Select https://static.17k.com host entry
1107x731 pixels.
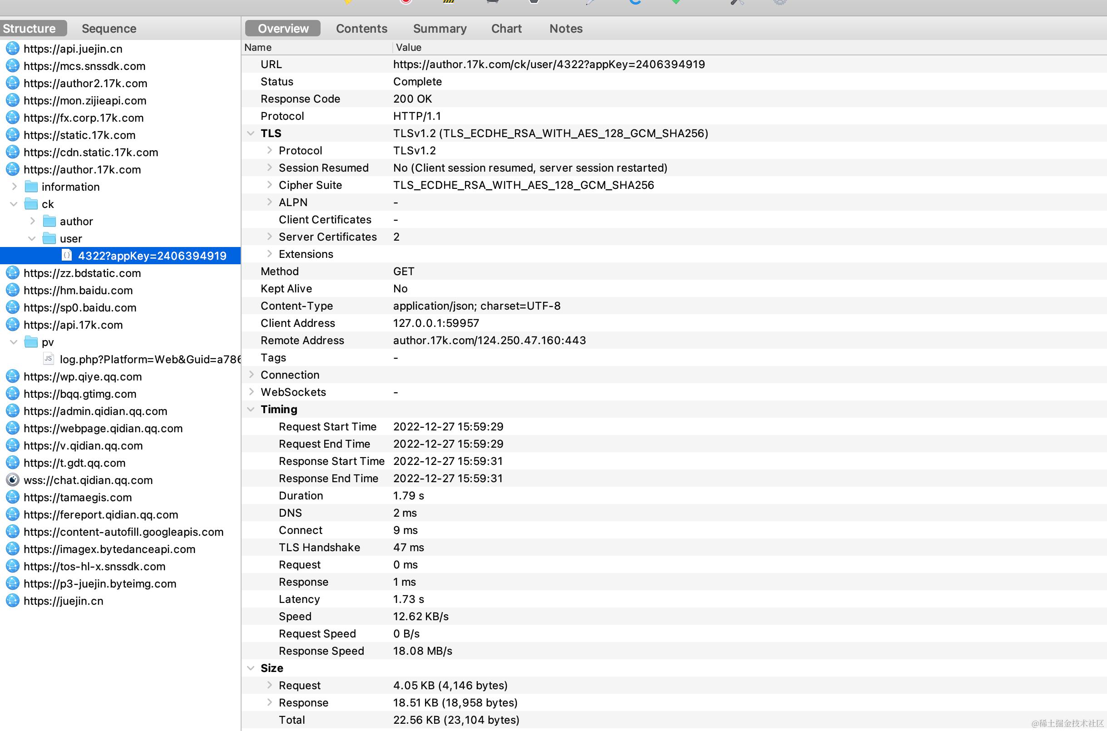tap(79, 135)
